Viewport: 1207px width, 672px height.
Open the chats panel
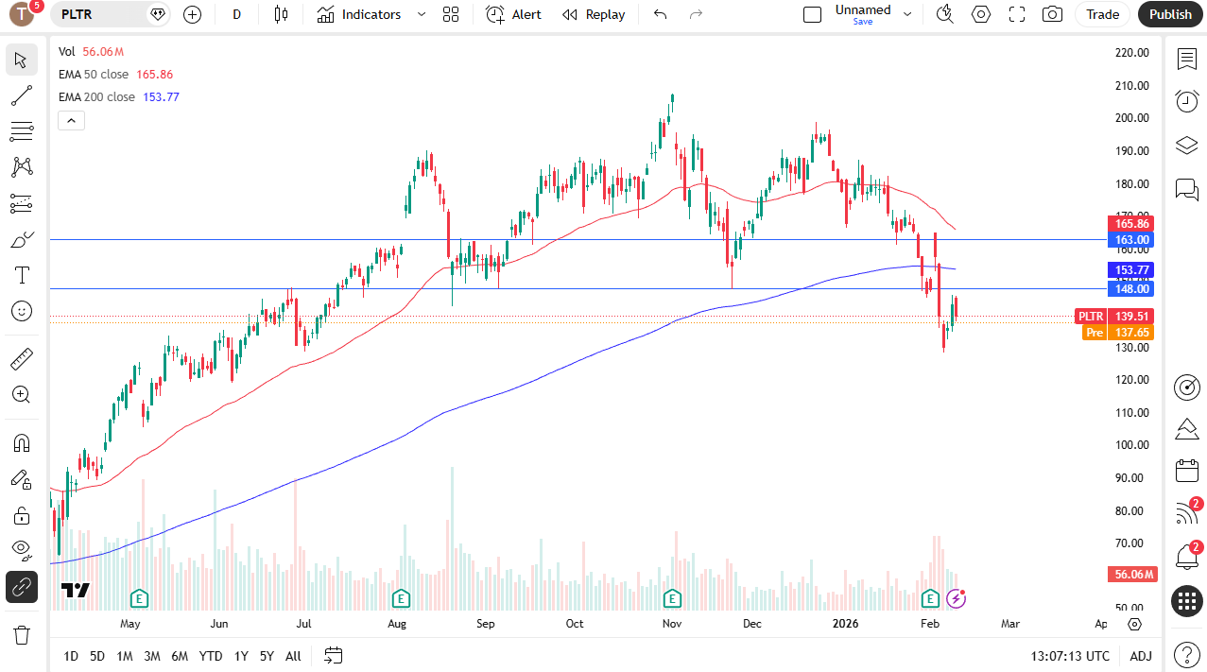point(1187,189)
